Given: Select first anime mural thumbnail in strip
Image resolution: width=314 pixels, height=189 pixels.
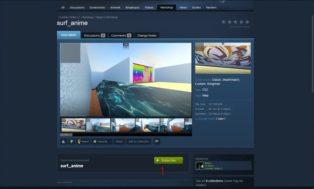Looking at the screenshot, I should pyautogui.click(x=74, y=125).
